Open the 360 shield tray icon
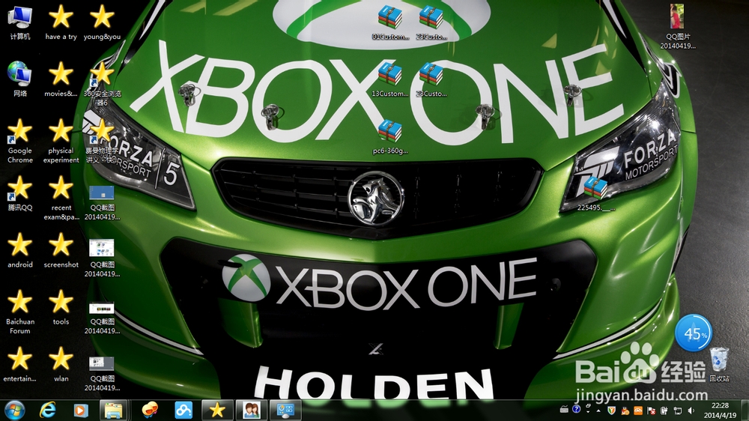 (x=611, y=411)
